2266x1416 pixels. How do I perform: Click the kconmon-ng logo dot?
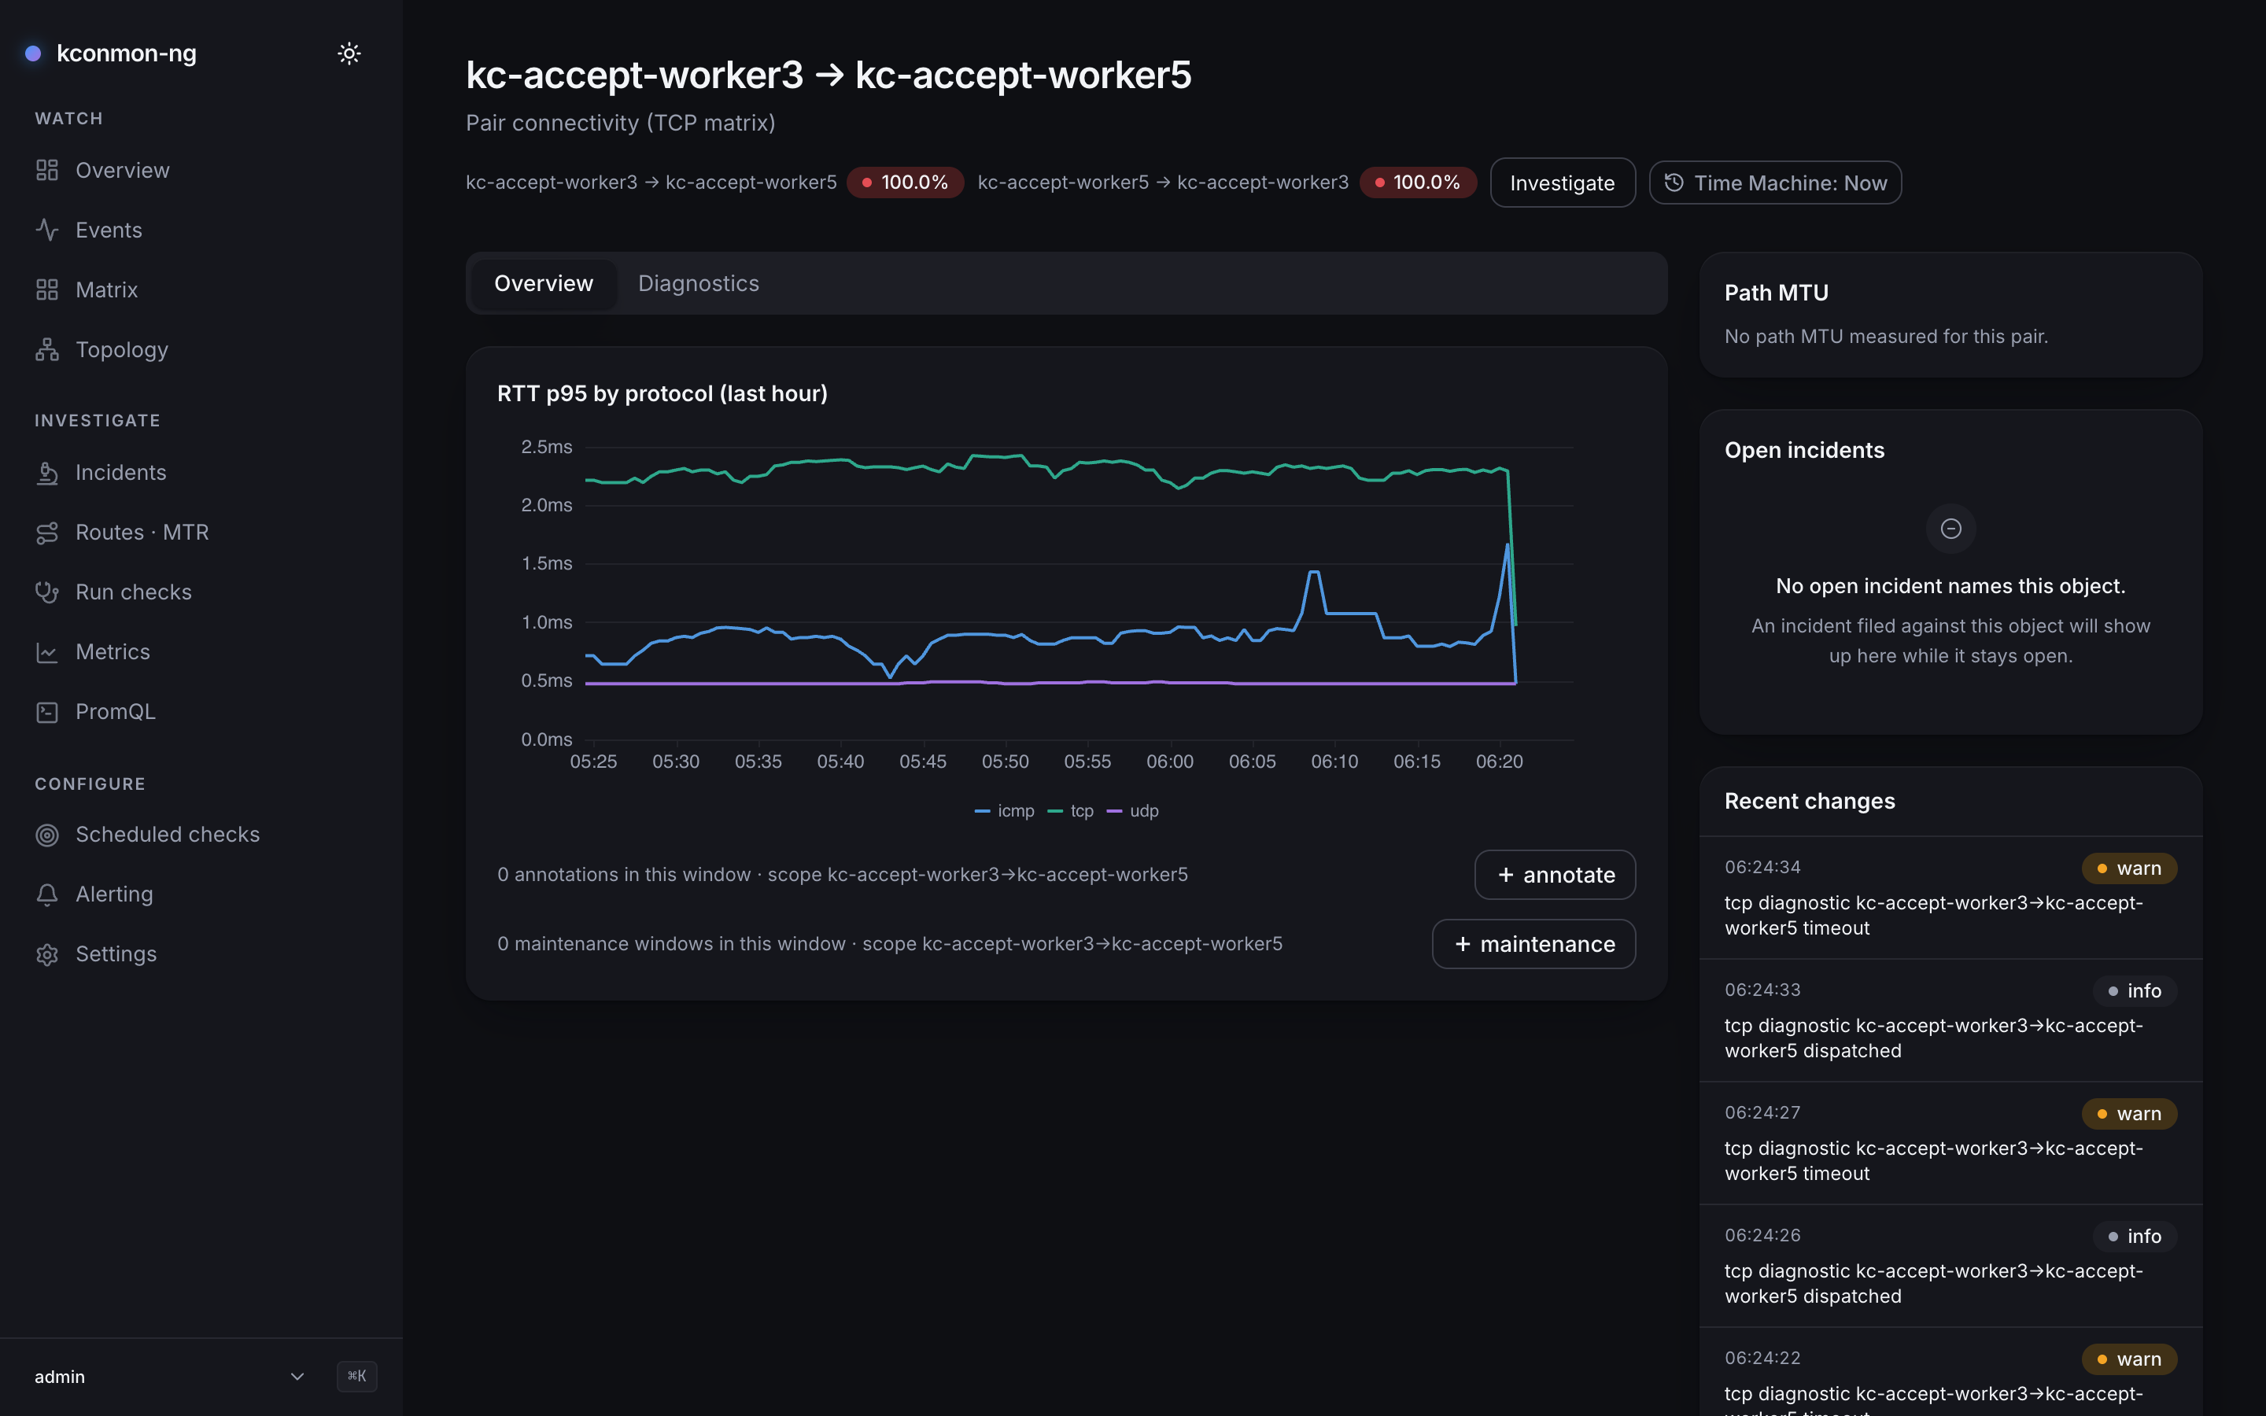(x=33, y=53)
